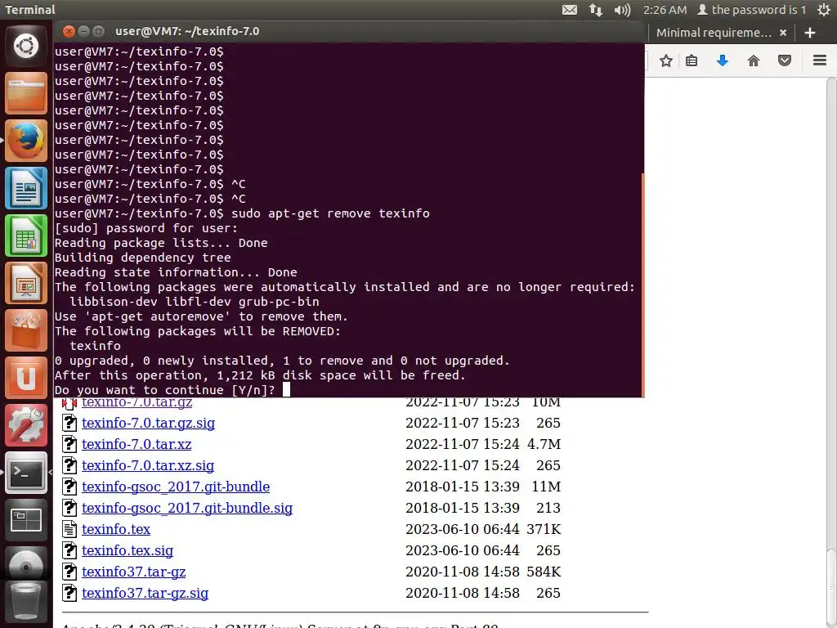Viewport: 837px width, 628px height.
Task: Click the Terminal title in top panel
Action: (30, 10)
